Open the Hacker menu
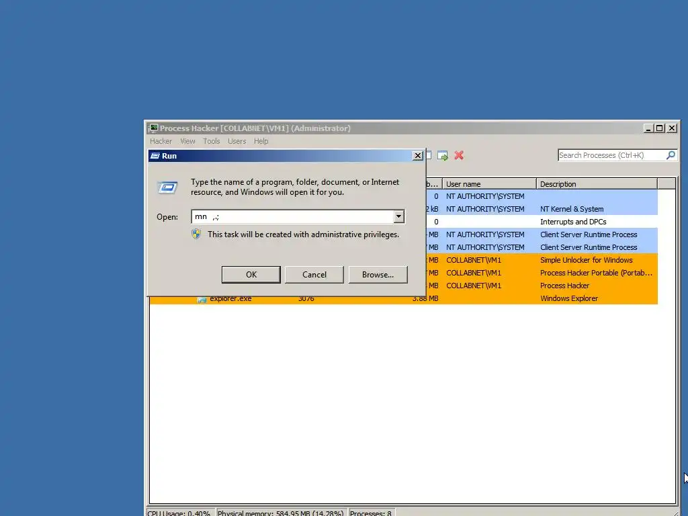 [161, 141]
